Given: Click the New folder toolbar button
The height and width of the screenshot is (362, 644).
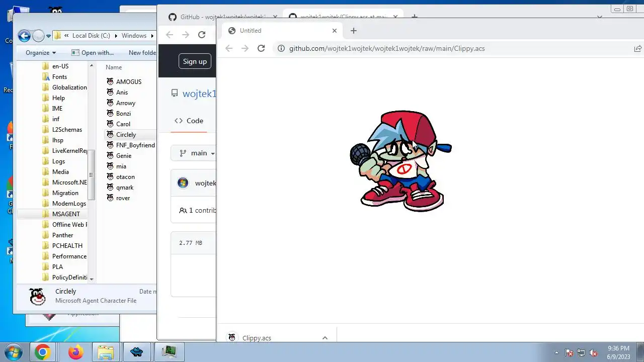Looking at the screenshot, I should pos(142,52).
